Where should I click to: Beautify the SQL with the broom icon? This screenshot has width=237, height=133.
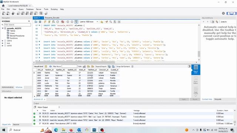tap(107, 22)
